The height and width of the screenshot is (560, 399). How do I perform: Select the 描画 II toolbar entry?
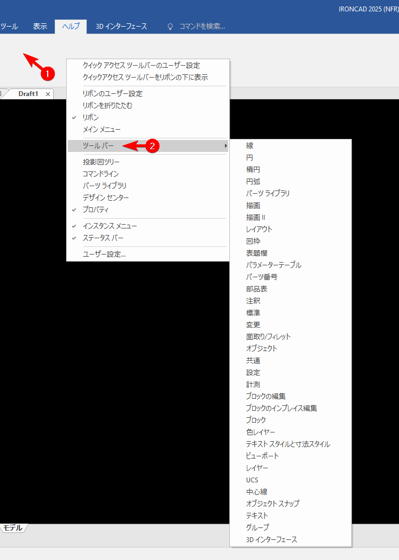pyautogui.click(x=291, y=217)
